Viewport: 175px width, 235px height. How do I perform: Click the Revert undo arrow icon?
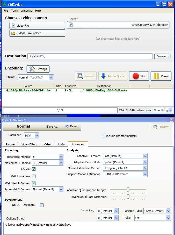click(x=67, y=126)
